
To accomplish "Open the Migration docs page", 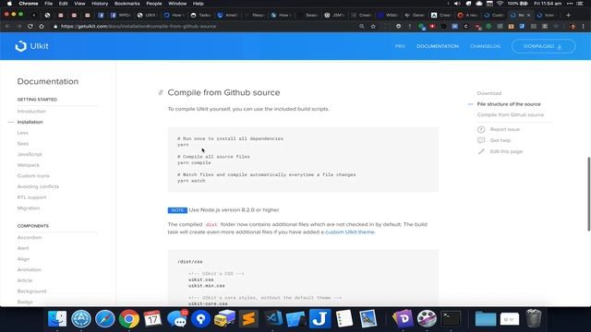I will 29,208.
